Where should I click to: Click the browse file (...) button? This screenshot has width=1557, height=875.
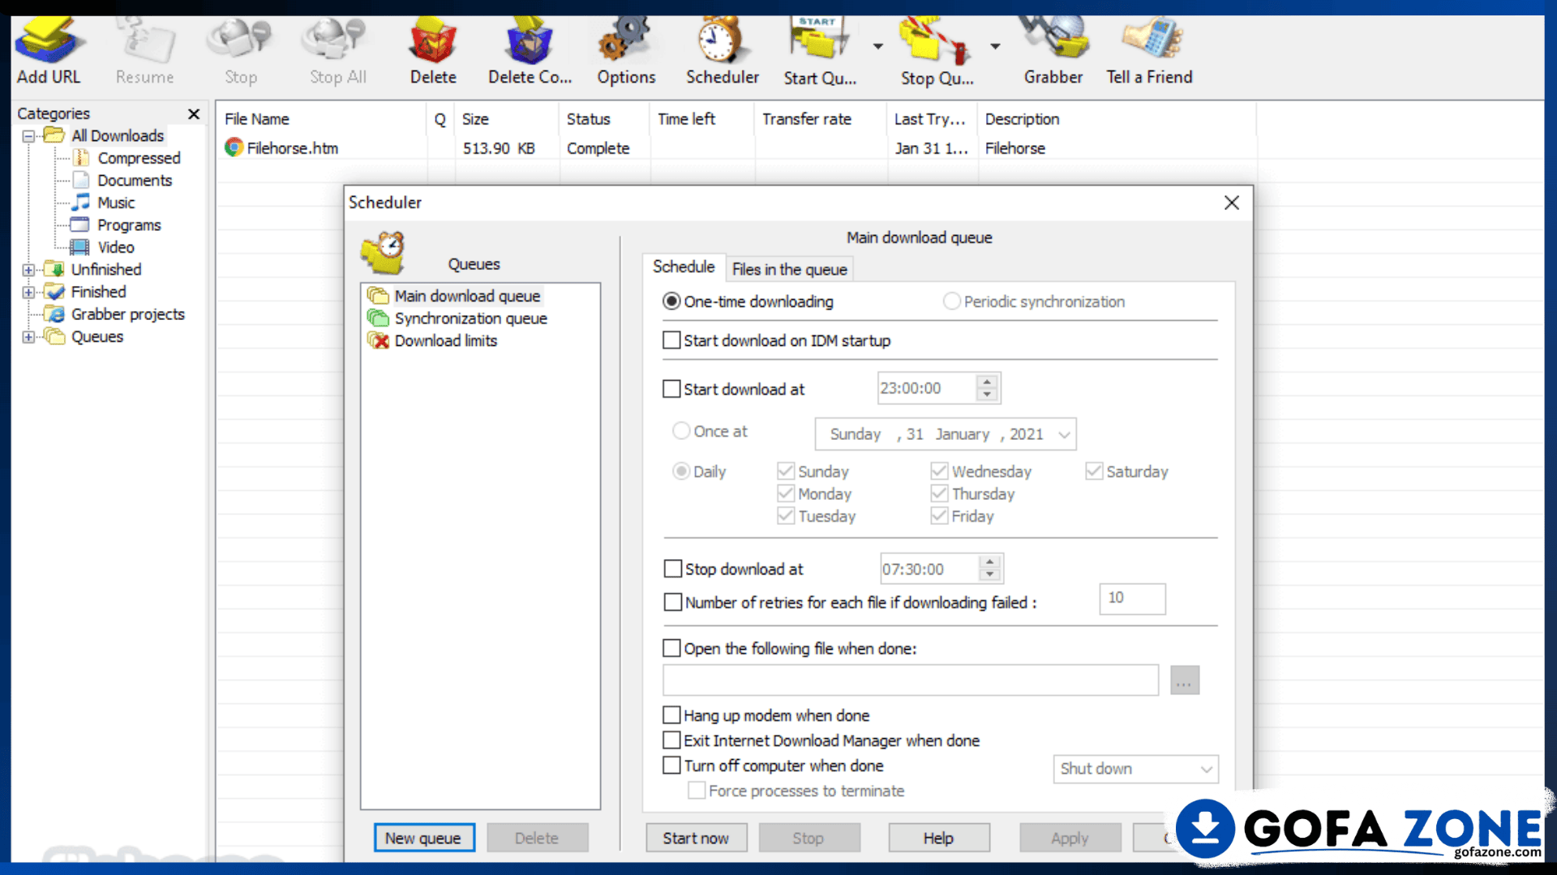tap(1185, 681)
